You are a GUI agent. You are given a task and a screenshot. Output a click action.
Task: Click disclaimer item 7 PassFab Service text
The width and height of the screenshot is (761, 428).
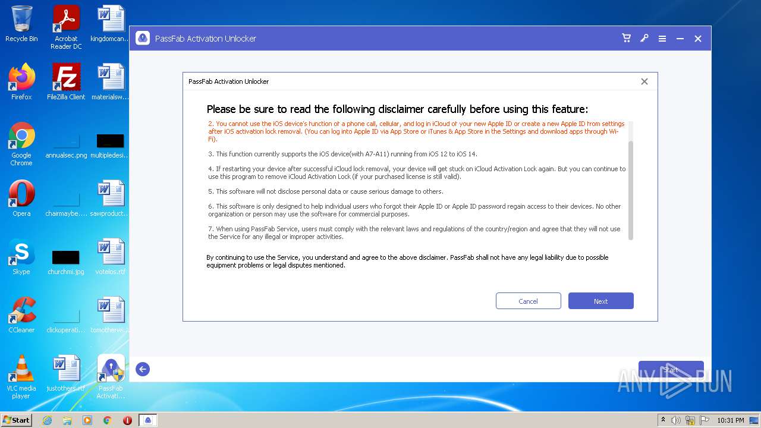[414, 232]
